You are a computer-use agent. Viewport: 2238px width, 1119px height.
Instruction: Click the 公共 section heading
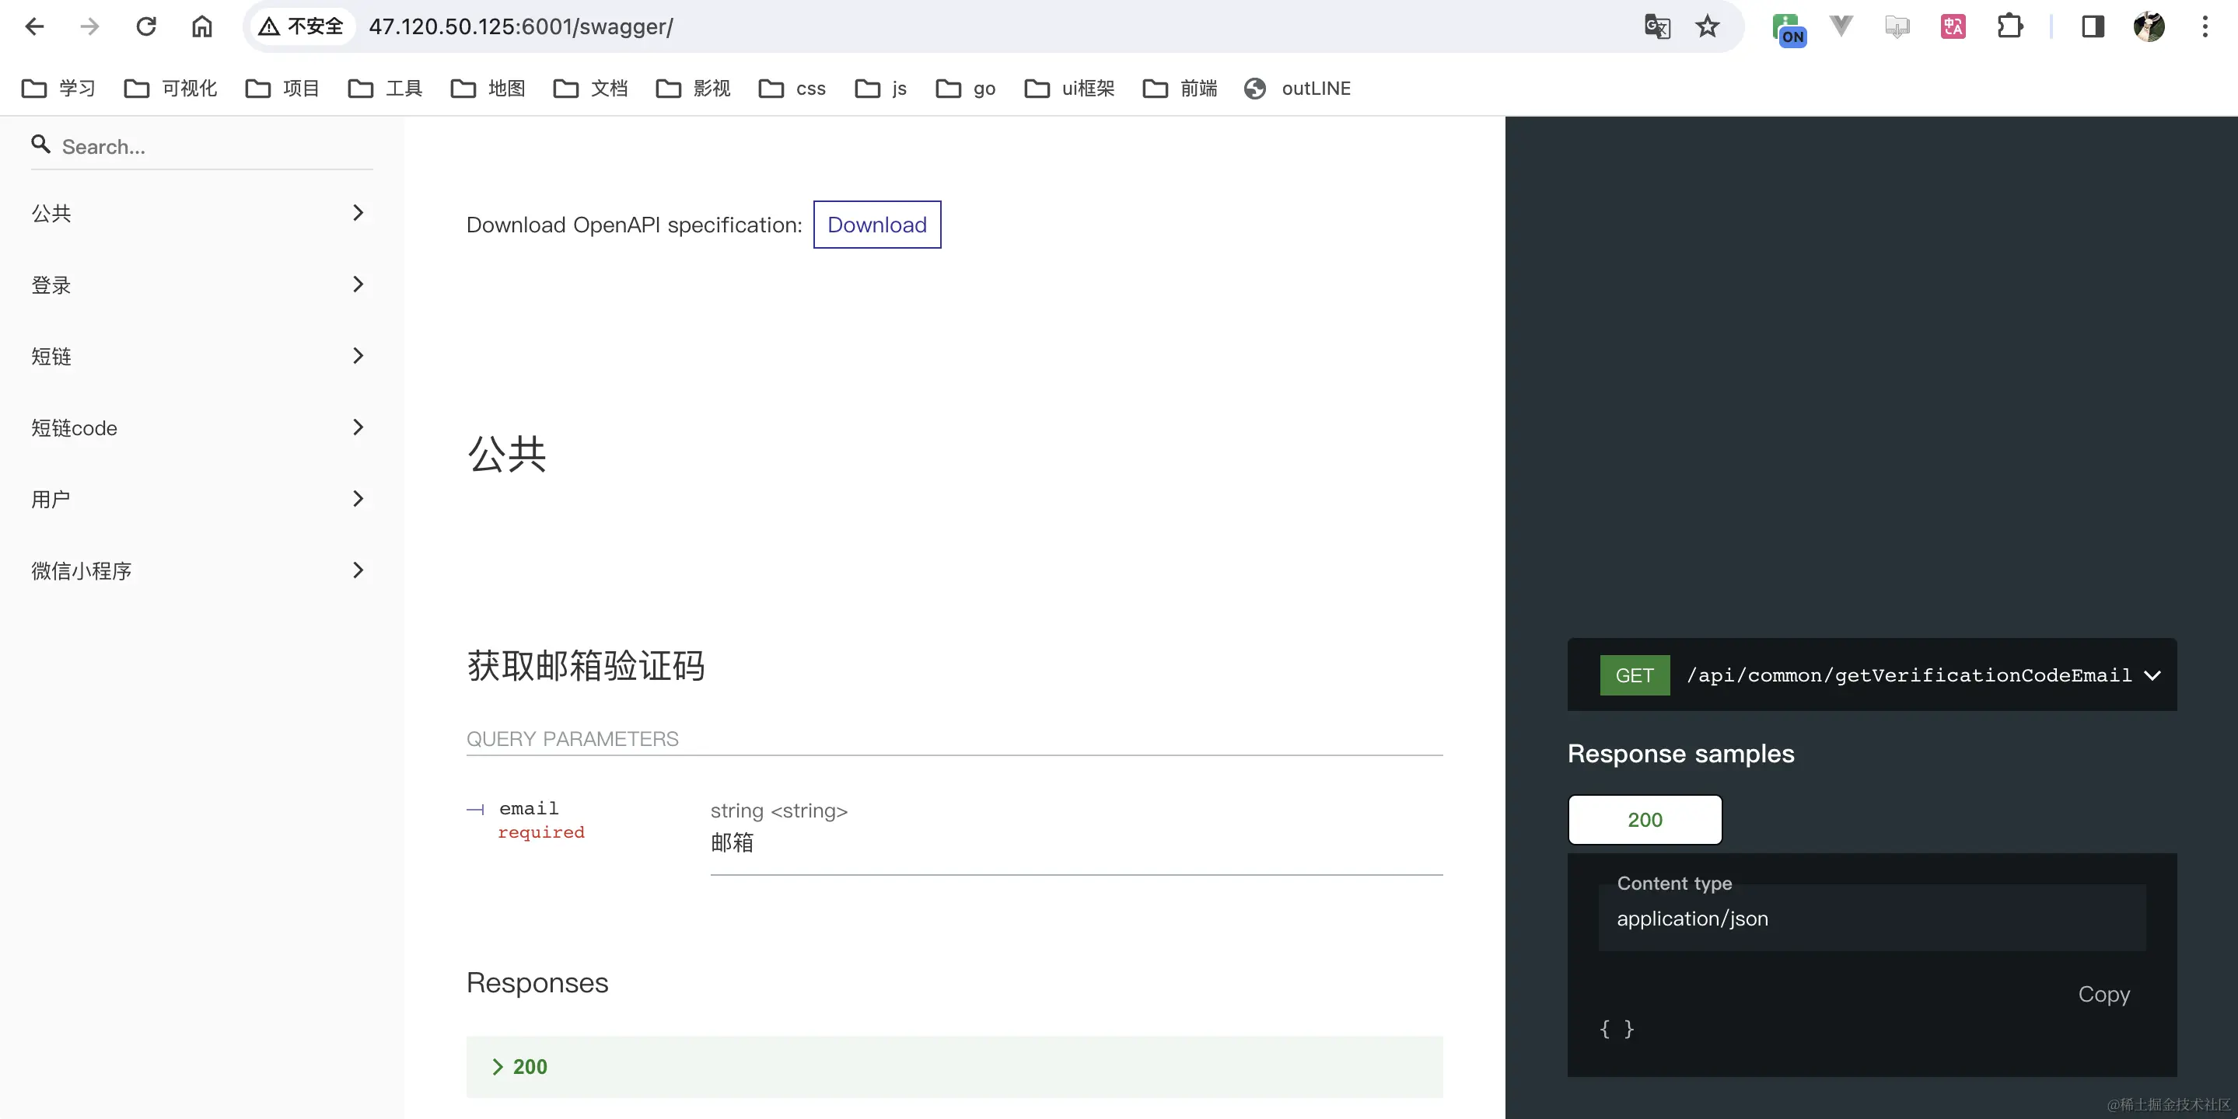tap(506, 453)
